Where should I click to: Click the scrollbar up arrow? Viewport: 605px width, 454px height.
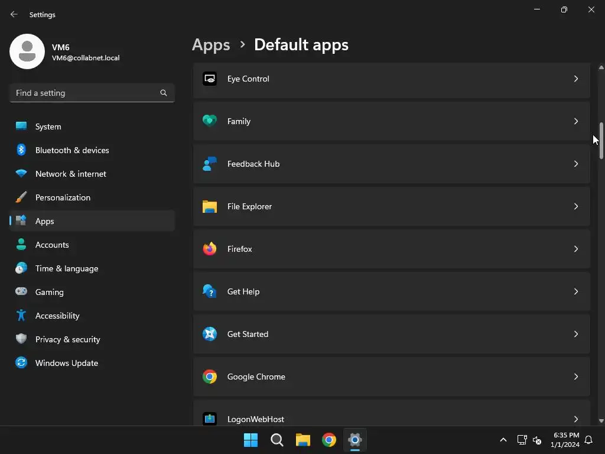coord(601,67)
